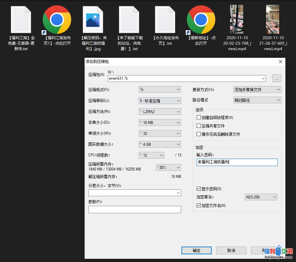Select the 21-26-37-605 mp4 video thumbnail

click(273, 20)
